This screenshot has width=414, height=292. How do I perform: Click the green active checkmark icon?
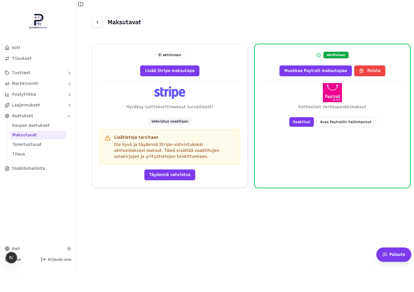tap(319, 55)
